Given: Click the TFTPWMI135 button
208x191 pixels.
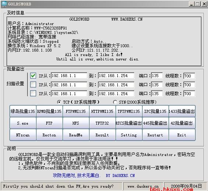Looking at the screenshot, I should 129,111.
